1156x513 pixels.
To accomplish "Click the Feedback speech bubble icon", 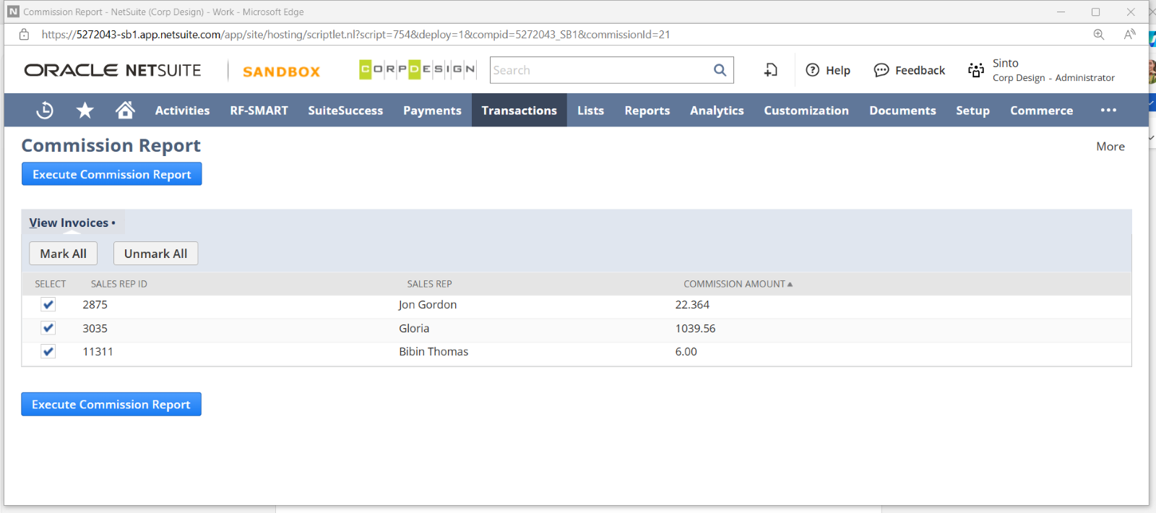I will tap(881, 70).
